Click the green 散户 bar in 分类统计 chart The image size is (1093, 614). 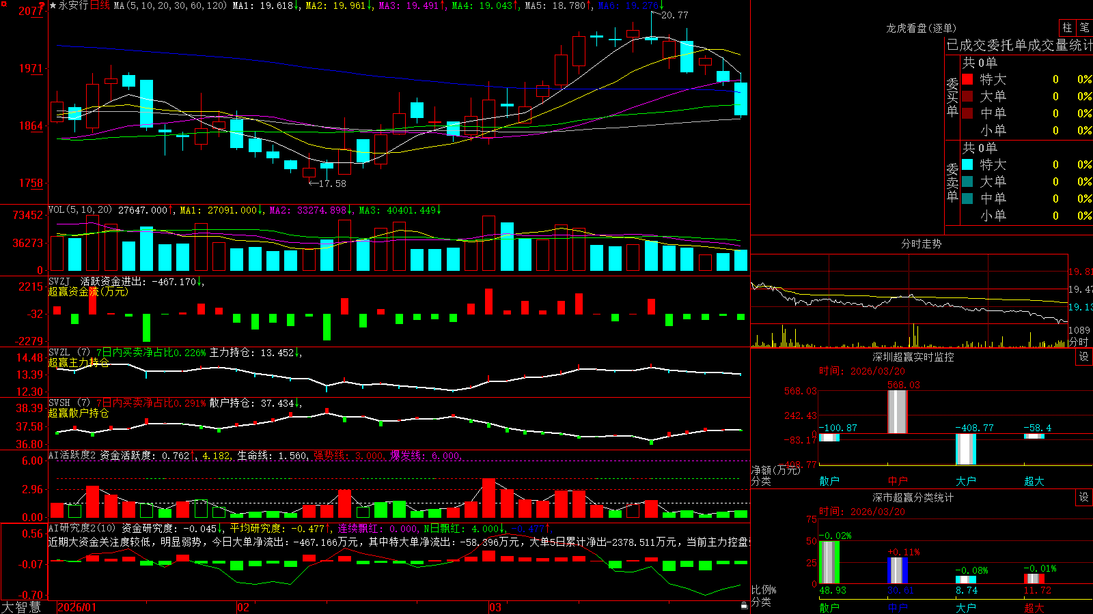(x=829, y=562)
